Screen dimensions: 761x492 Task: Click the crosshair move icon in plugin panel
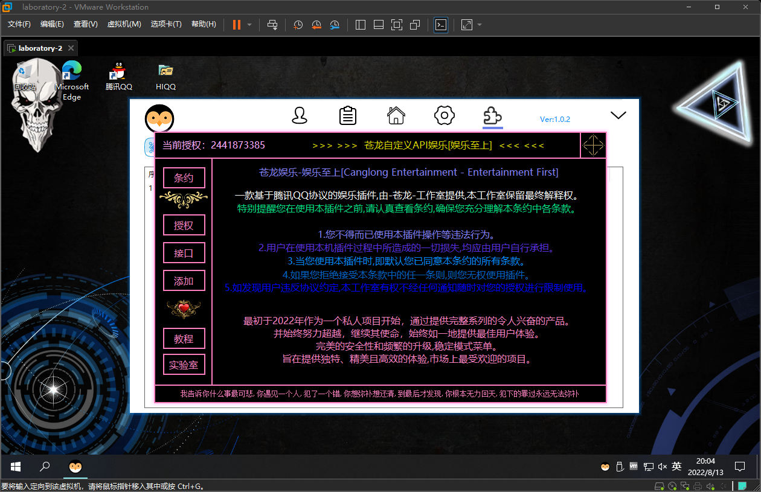click(x=593, y=145)
